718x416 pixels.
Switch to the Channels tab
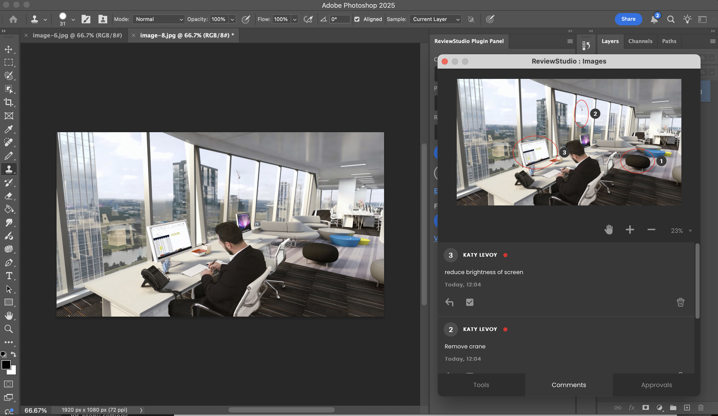tap(640, 41)
